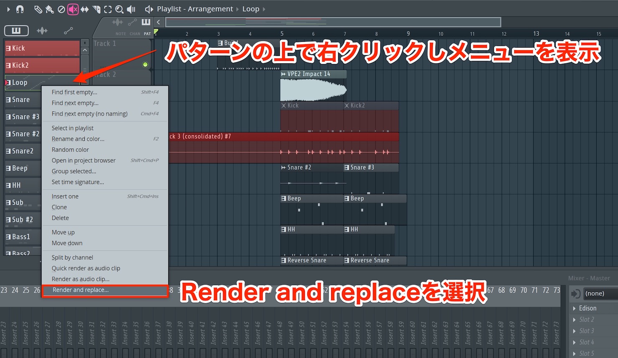Screen dimensions: 618x358
Task: Select the Bass1 pattern
Action: point(23,237)
